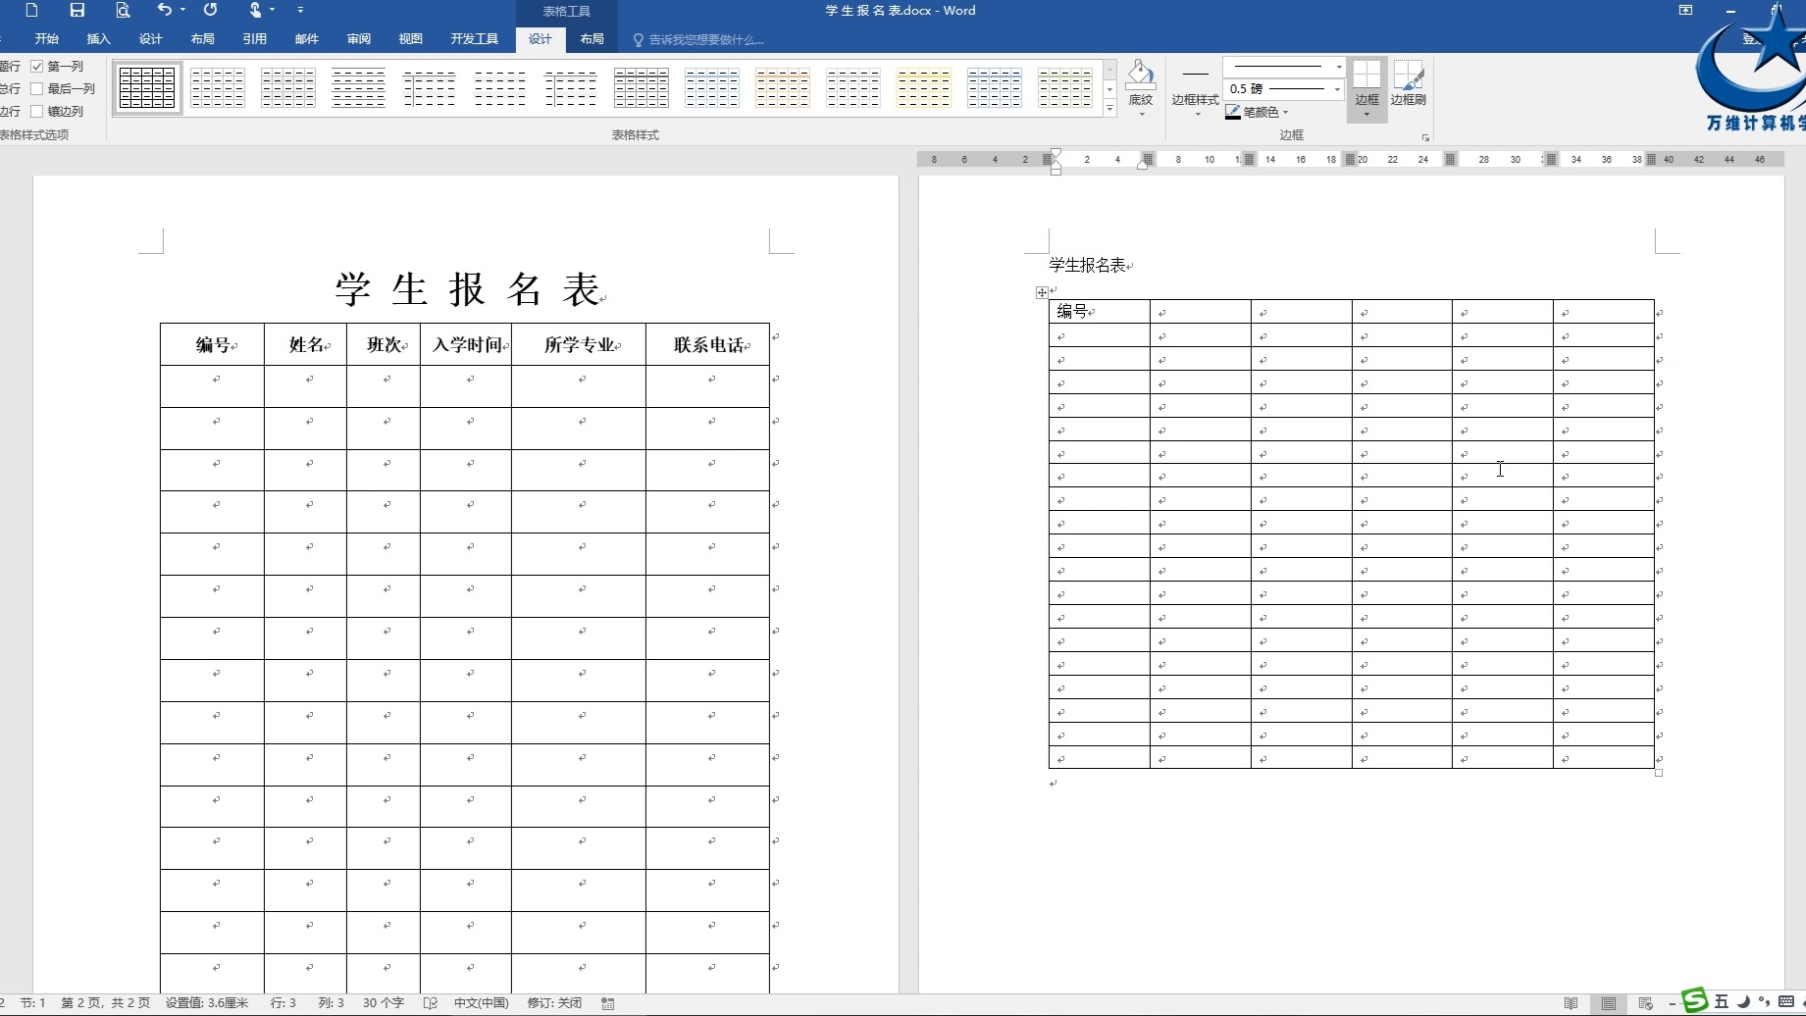The width and height of the screenshot is (1806, 1016).
Task: Click the 编号 header cell on left page
Action: click(212, 344)
